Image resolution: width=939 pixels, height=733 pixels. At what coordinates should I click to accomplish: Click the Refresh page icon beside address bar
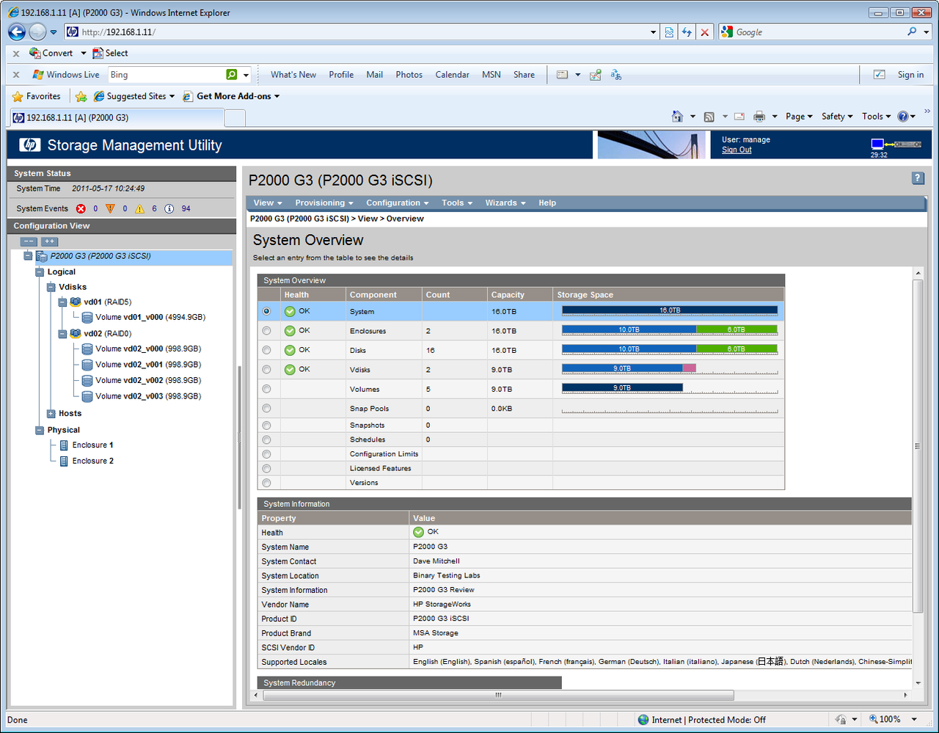(687, 32)
